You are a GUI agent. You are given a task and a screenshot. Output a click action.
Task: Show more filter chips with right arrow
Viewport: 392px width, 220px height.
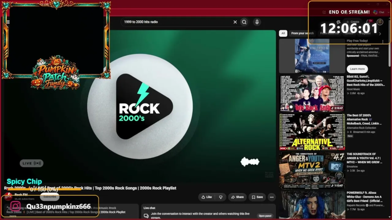click(380, 34)
